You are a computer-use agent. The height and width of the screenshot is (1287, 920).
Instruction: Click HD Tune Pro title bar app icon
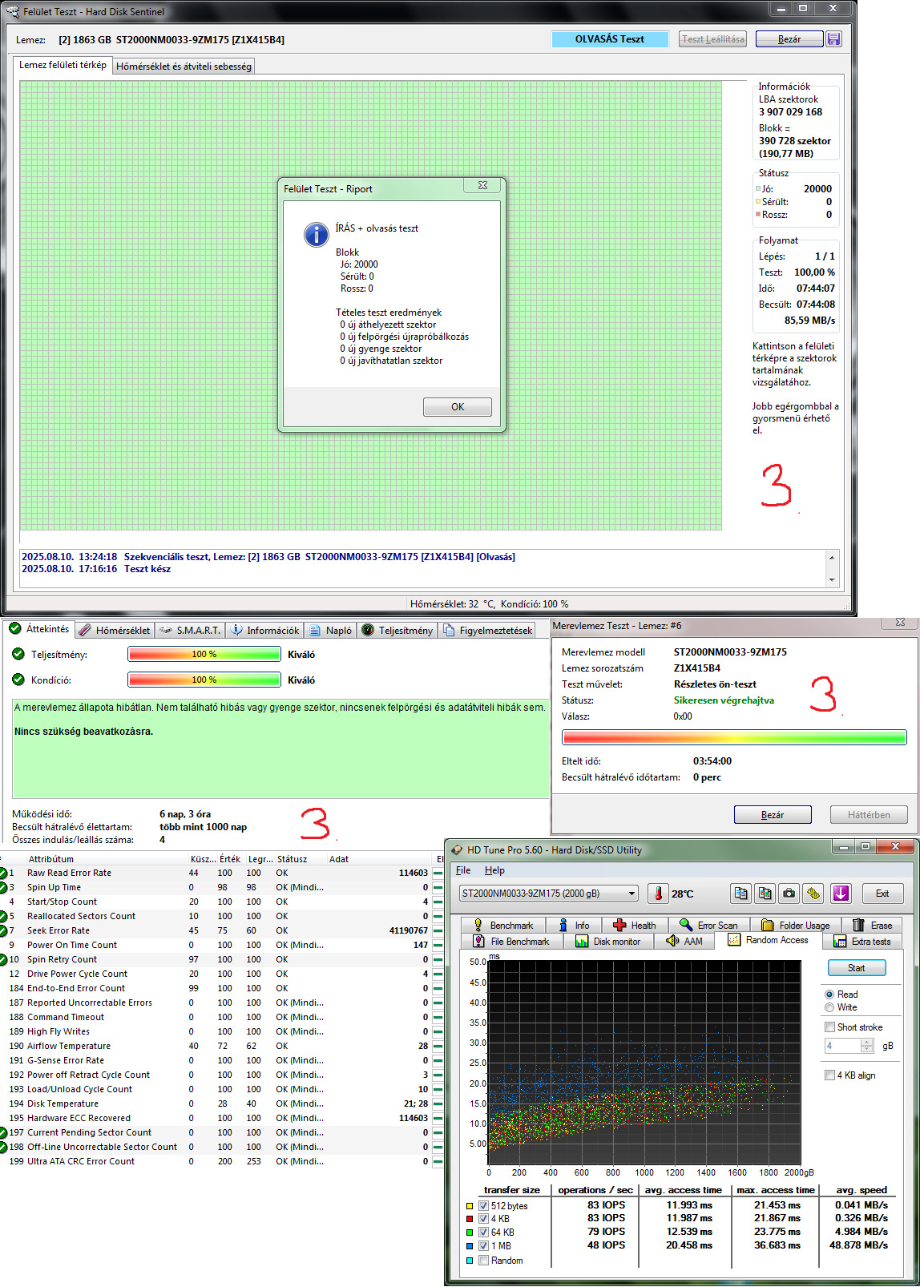click(457, 850)
